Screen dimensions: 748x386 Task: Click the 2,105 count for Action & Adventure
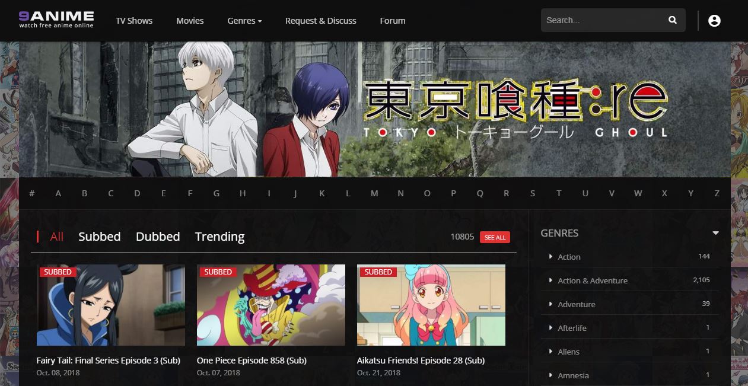pyautogui.click(x=701, y=280)
